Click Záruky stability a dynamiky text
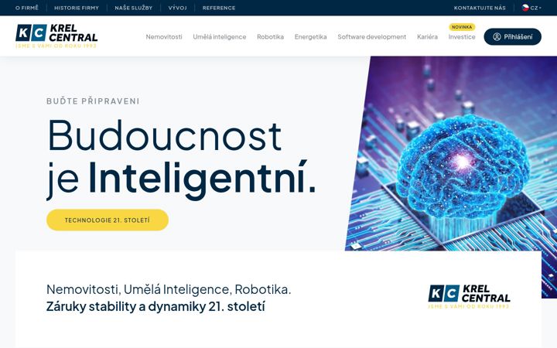 tap(155, 306)
